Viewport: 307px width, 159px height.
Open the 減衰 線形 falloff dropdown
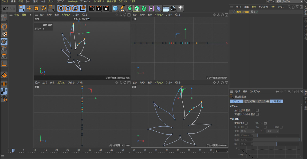pyautogui.click(x=248, y=131)
